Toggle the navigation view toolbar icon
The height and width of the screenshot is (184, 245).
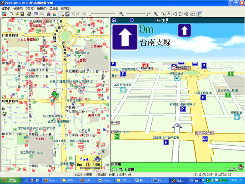(200, 14)
